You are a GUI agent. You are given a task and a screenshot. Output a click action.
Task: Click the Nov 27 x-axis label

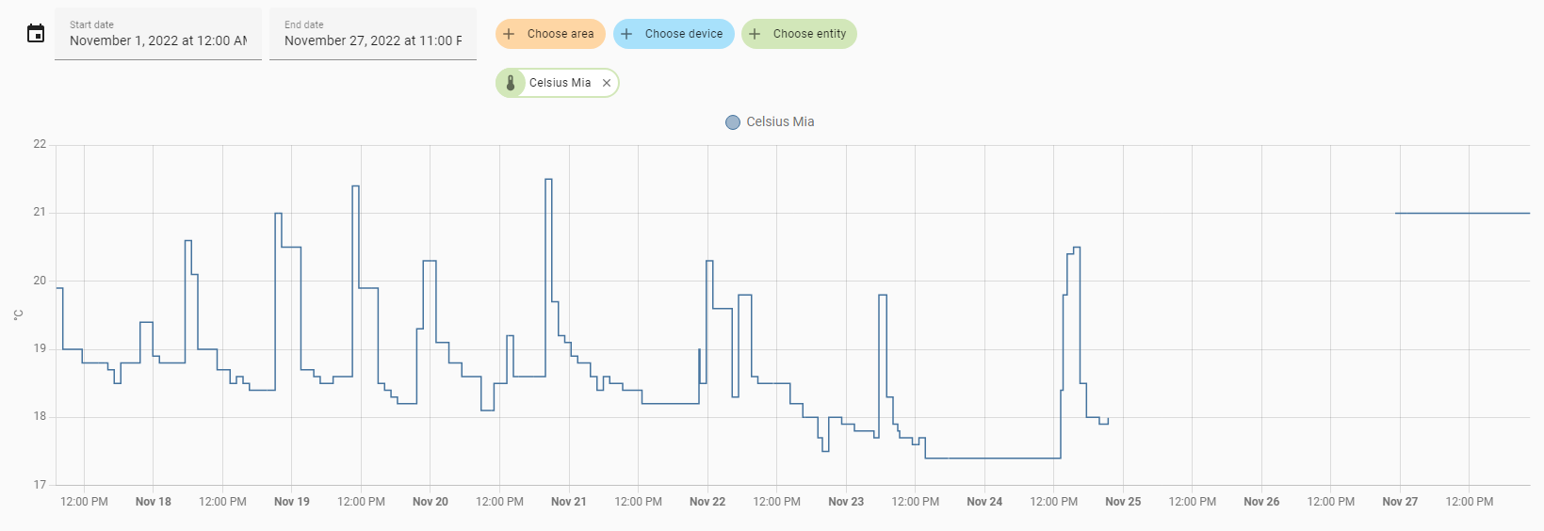[x=1400, y=502]
